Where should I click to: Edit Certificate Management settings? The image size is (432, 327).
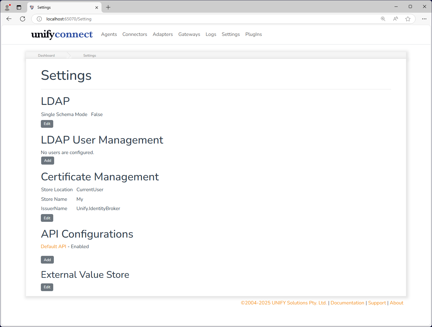(x=47, y=218)
